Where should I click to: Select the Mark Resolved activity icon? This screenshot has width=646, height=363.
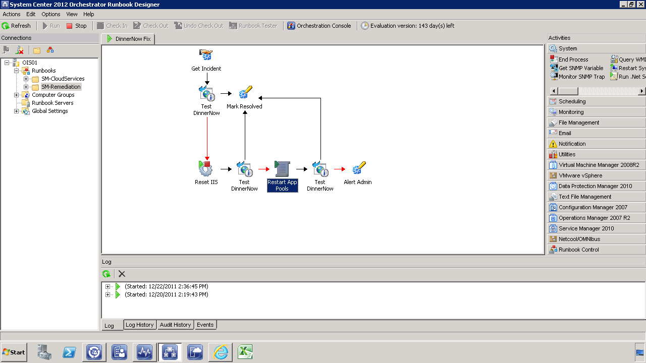[245, 93]
